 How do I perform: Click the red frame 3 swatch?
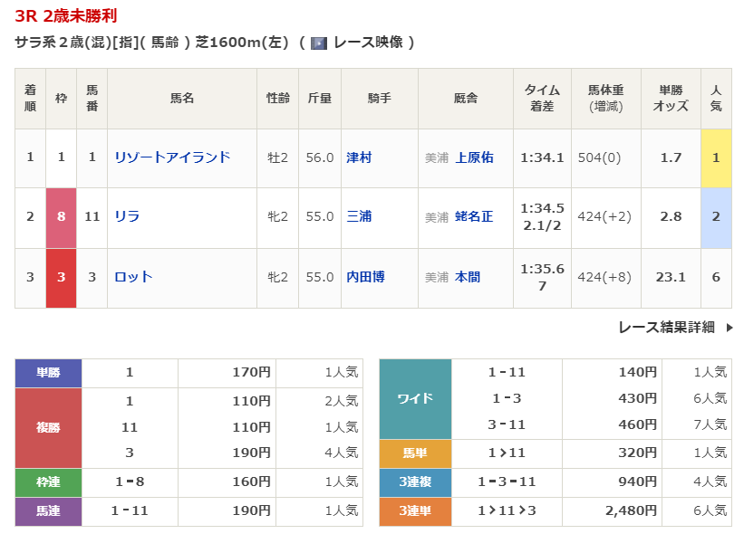61,277
